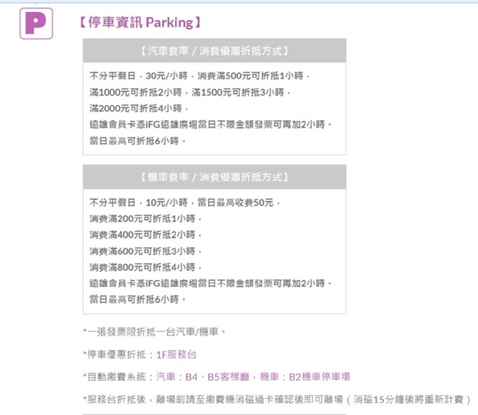478x415 pixels.
Task: Click the 停車資訊 Parking heading
Action: (x=140, y=22)
